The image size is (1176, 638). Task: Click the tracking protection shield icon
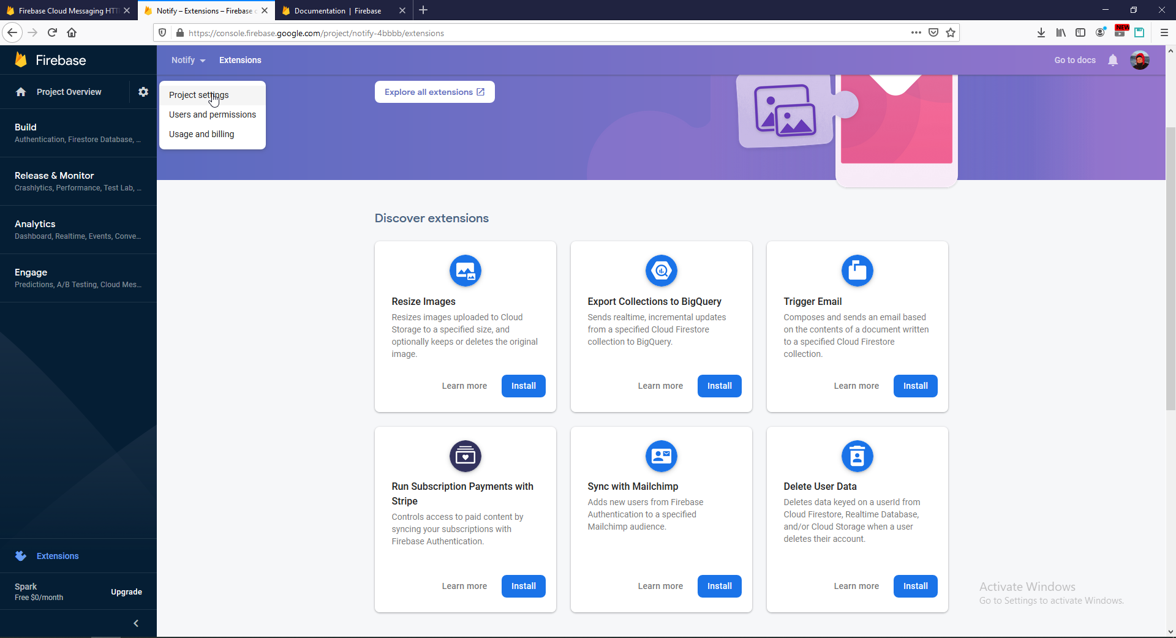click(x=162, y=32)
